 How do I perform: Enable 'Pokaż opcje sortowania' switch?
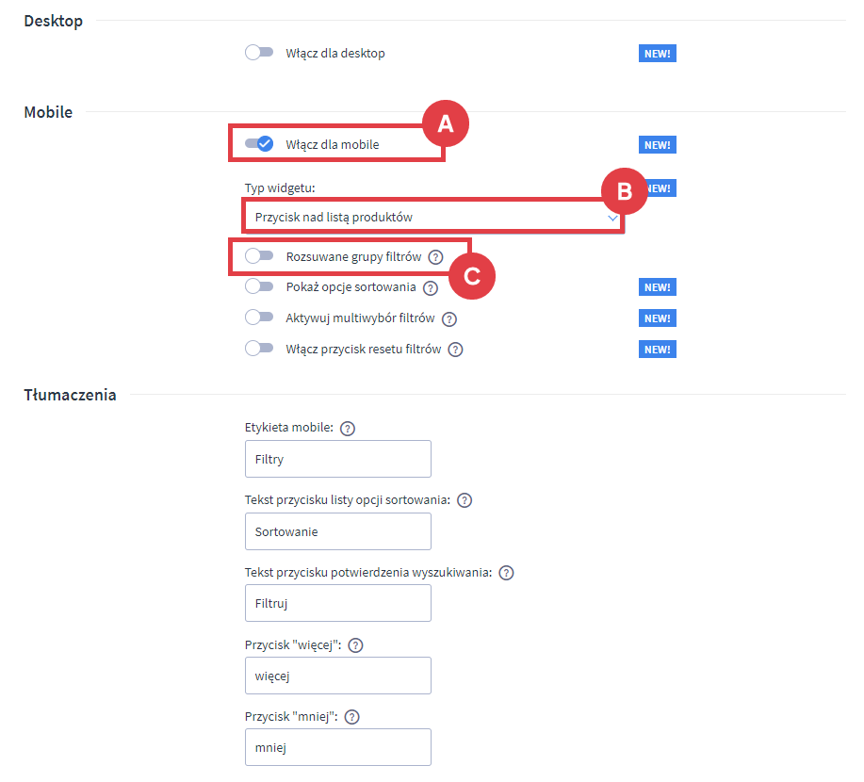coord(259,286)
